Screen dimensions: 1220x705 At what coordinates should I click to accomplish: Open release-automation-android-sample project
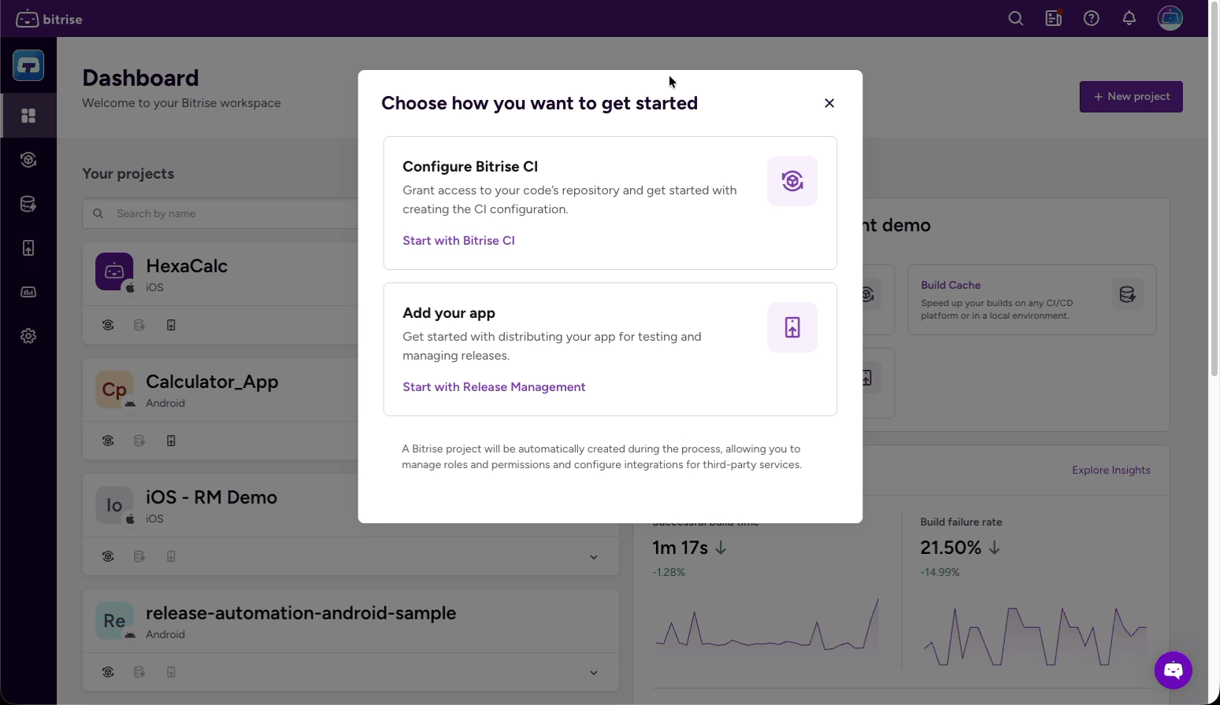click(301, 613)
